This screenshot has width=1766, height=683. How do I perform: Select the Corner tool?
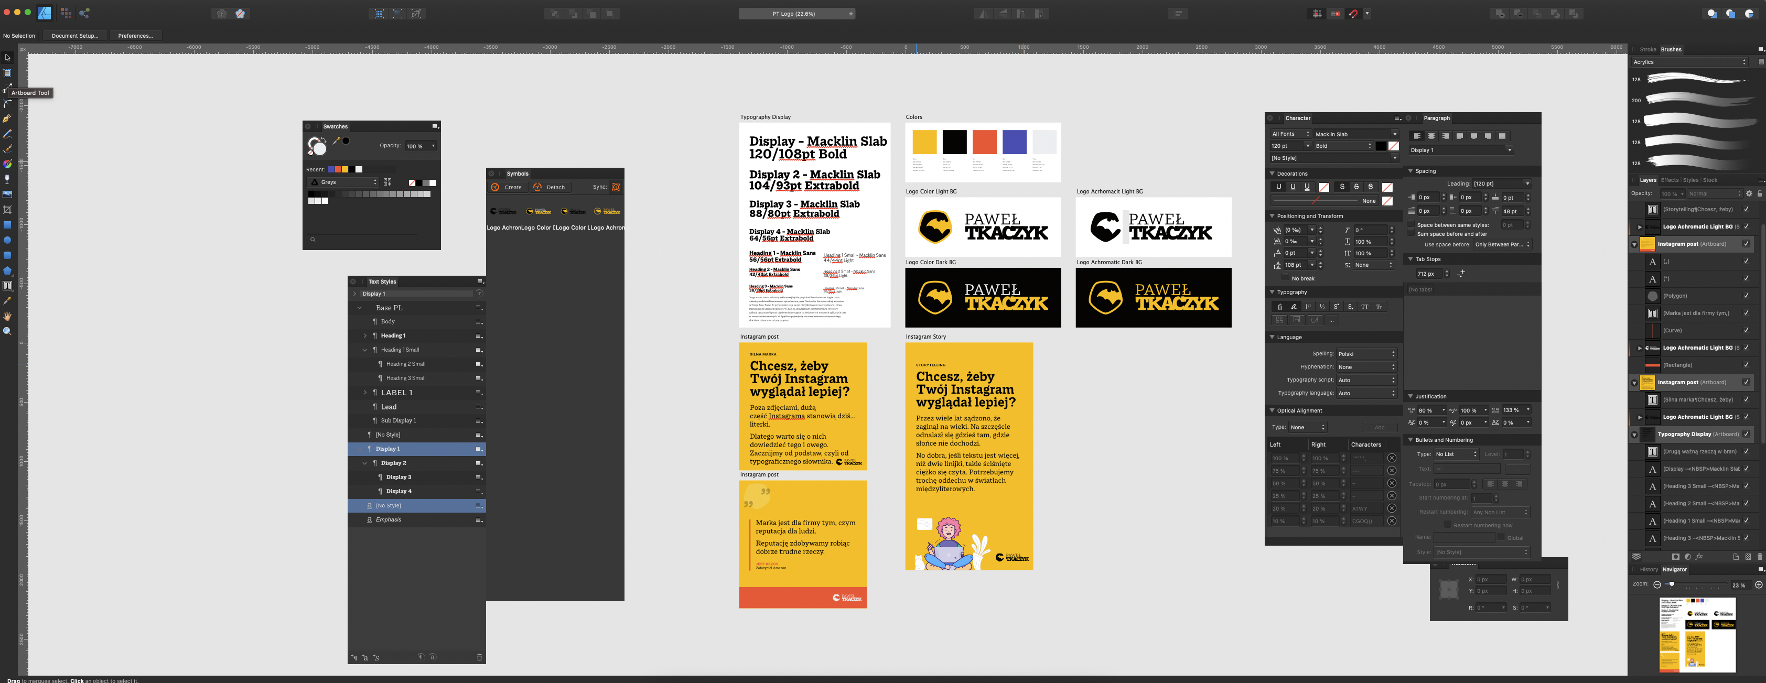tap(7, 103)
